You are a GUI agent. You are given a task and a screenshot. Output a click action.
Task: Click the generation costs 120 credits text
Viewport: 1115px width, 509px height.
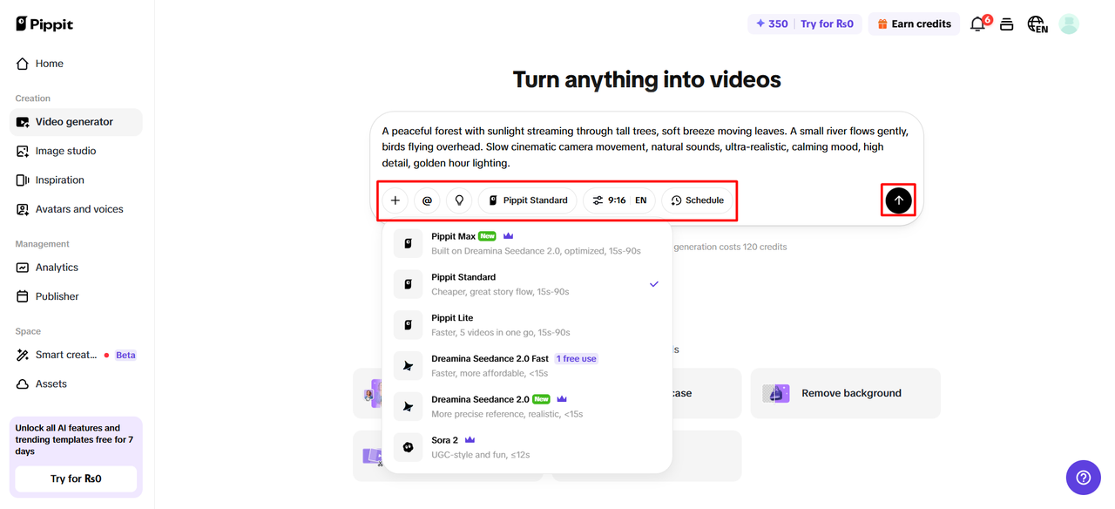click(730, 247)
